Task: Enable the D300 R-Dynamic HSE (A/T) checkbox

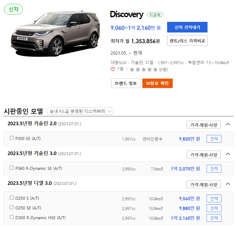Action: point(11,217)
